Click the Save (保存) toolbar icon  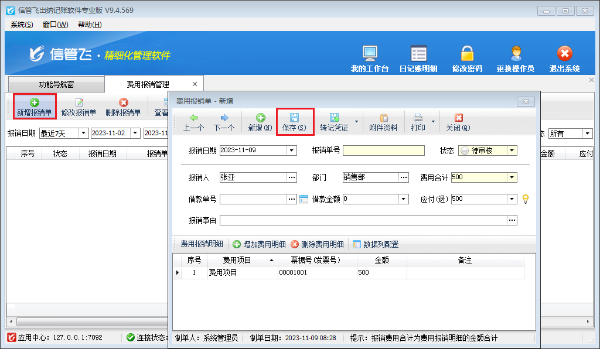click(x=294, y=118)
